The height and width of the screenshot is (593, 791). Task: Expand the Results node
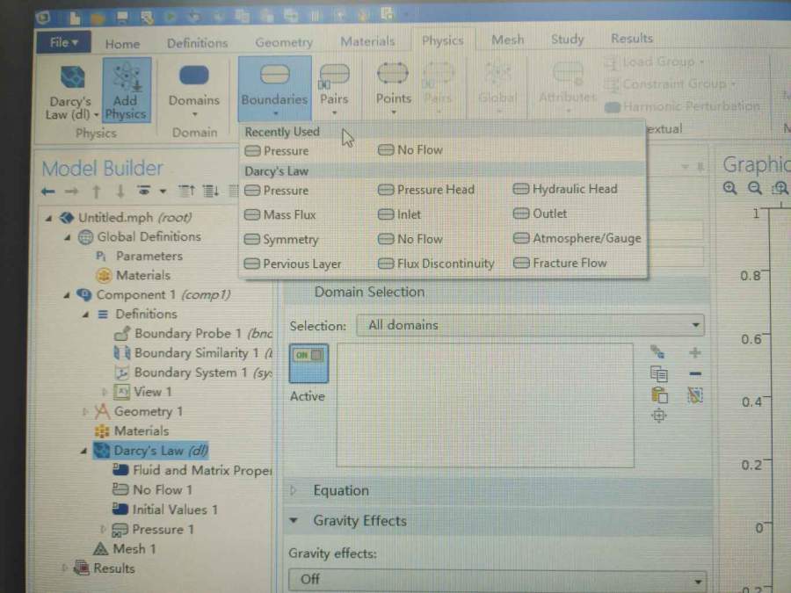tap(64, 568)
